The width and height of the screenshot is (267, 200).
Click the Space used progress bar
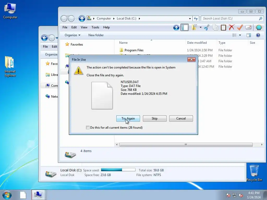tap(118, 170)
